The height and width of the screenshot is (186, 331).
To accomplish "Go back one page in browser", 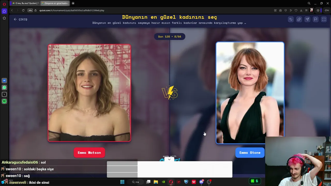I will pyautogui.click(x=12, y=10).
